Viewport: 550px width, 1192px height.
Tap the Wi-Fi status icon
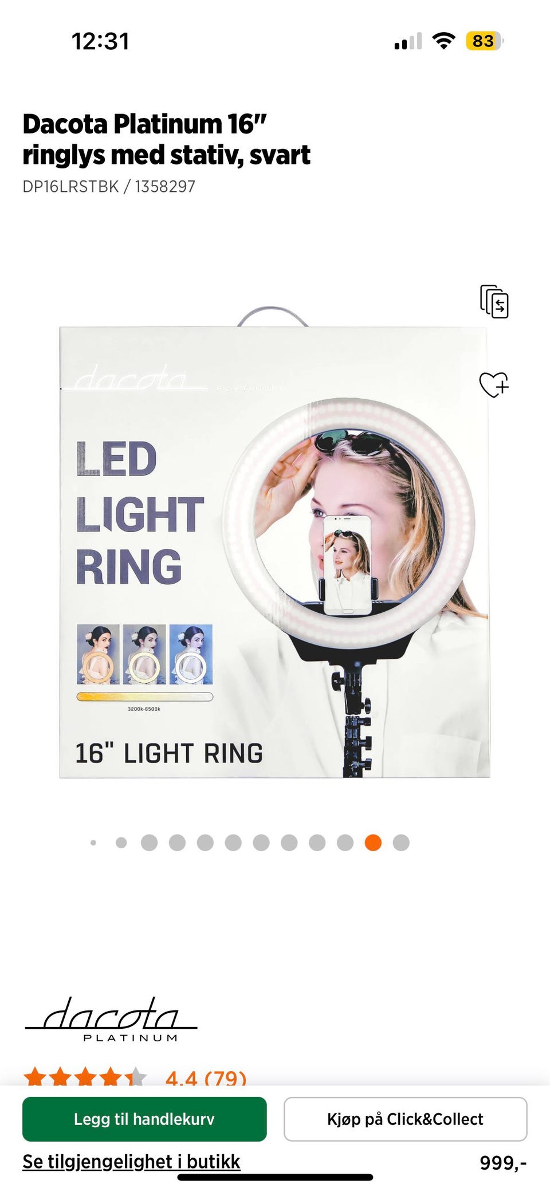click(443, 41)
